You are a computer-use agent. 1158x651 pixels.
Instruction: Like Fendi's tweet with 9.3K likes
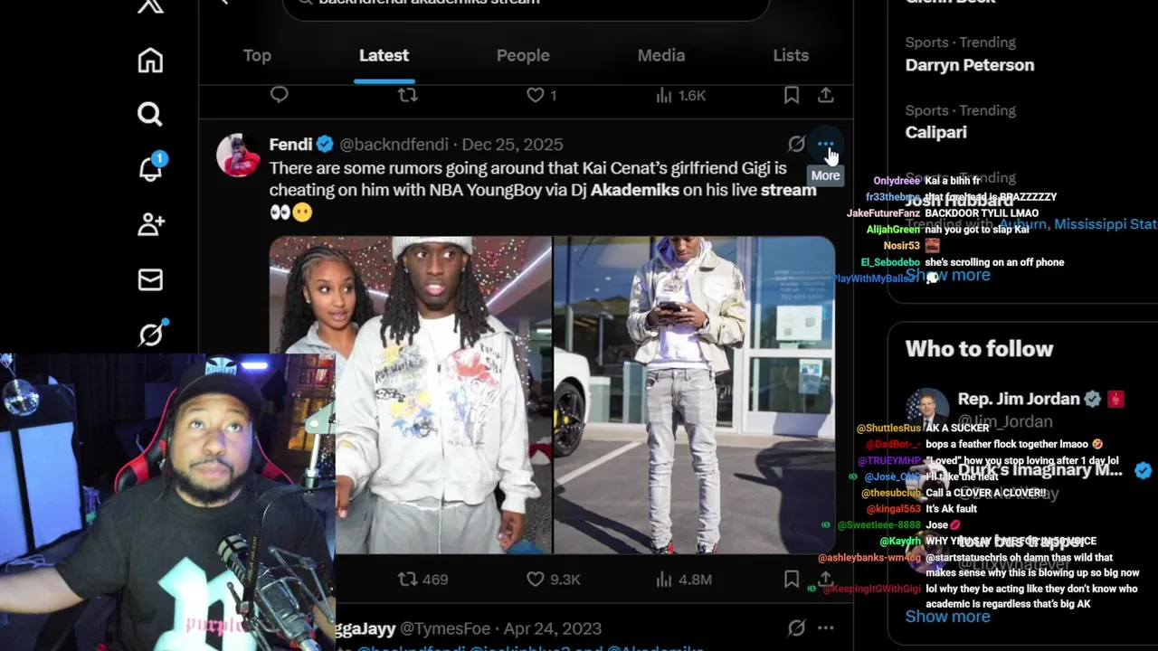pos(554,579)
